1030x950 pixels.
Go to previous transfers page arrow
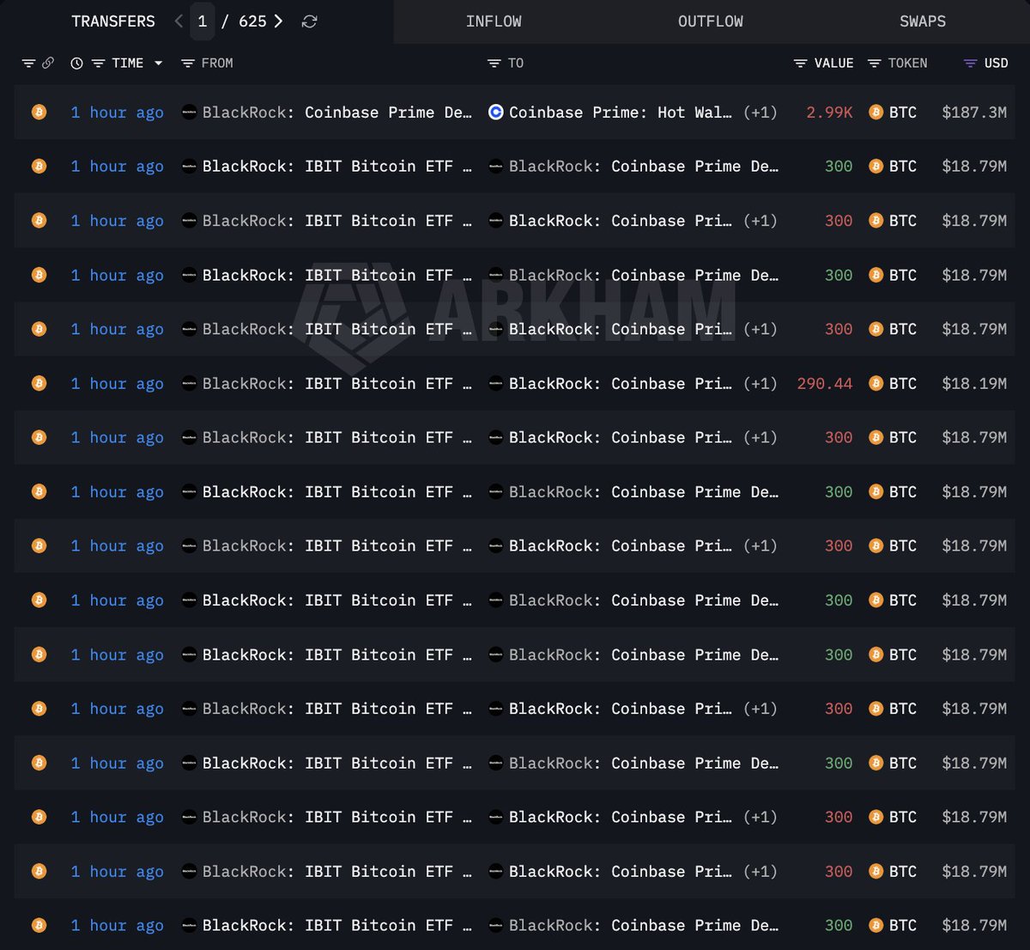click(179, 21)
